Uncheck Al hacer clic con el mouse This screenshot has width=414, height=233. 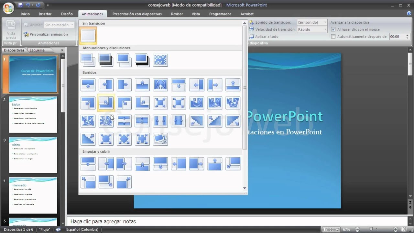tap(333, 29)
